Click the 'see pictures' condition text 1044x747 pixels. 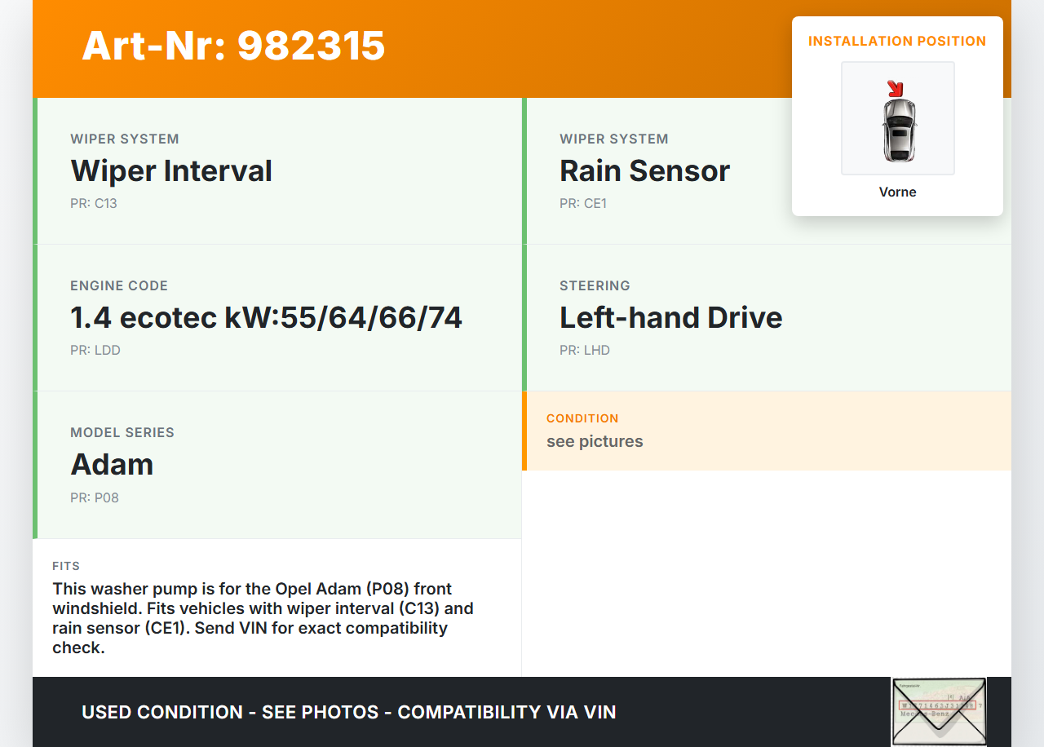(595, 442)
